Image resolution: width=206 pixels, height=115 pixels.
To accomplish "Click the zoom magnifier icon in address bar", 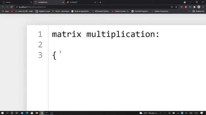I will [172, 7].
